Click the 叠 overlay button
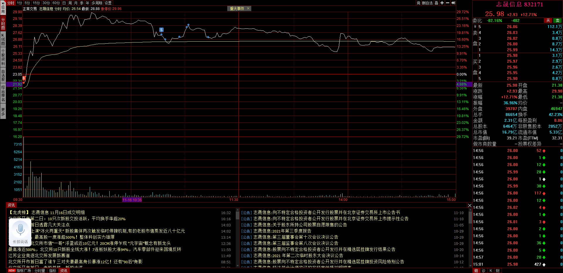This screenshot has width=563, height=273. tap(436, 3)
